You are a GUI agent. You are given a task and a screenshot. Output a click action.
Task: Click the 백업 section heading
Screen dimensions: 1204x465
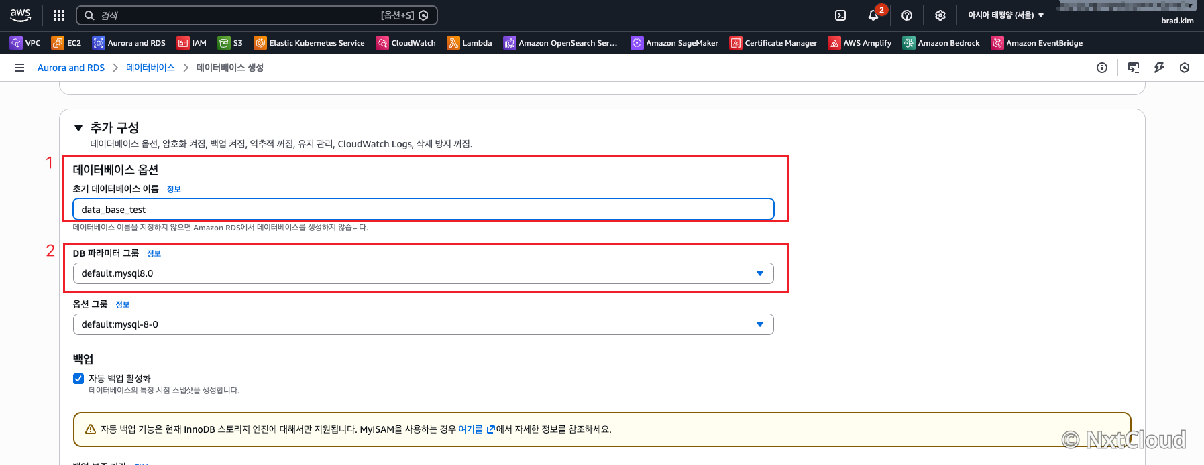point(83,359)
